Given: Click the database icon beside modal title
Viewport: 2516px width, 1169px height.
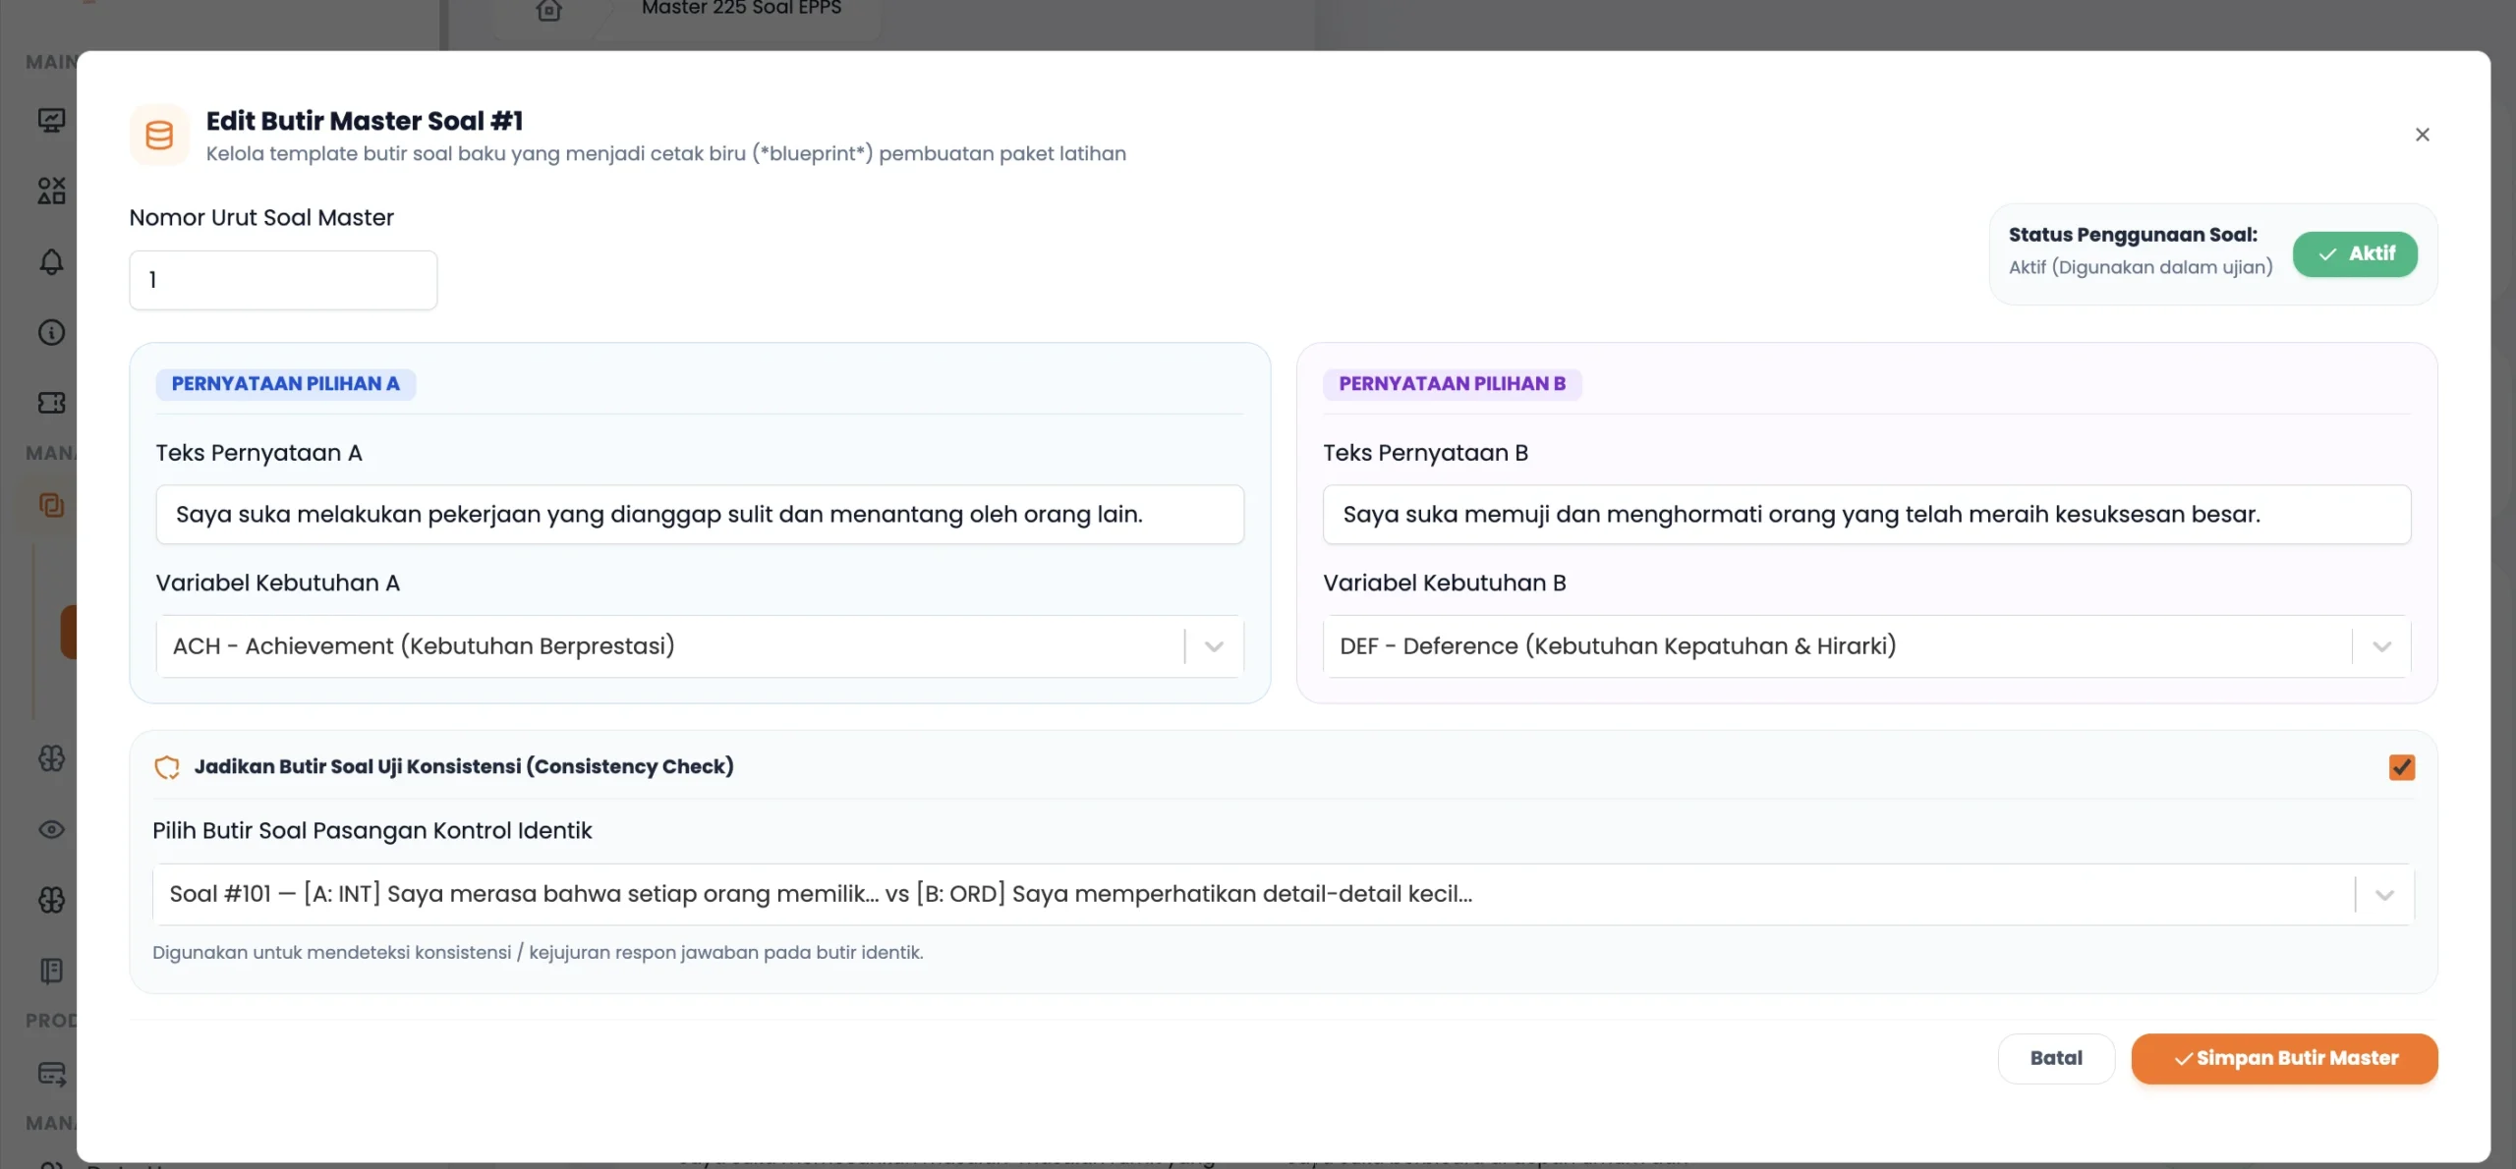Looking at the screenshot, I should pyautogui.click(x=159, y=135).
